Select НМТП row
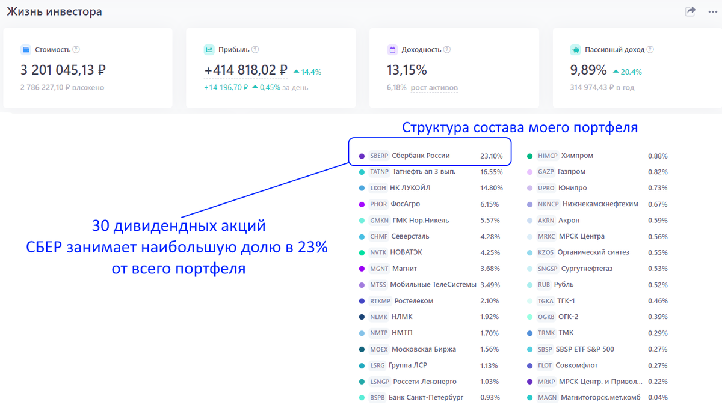Image resolution: width=722 pixels, height=408 pixels. click(430, 333)
